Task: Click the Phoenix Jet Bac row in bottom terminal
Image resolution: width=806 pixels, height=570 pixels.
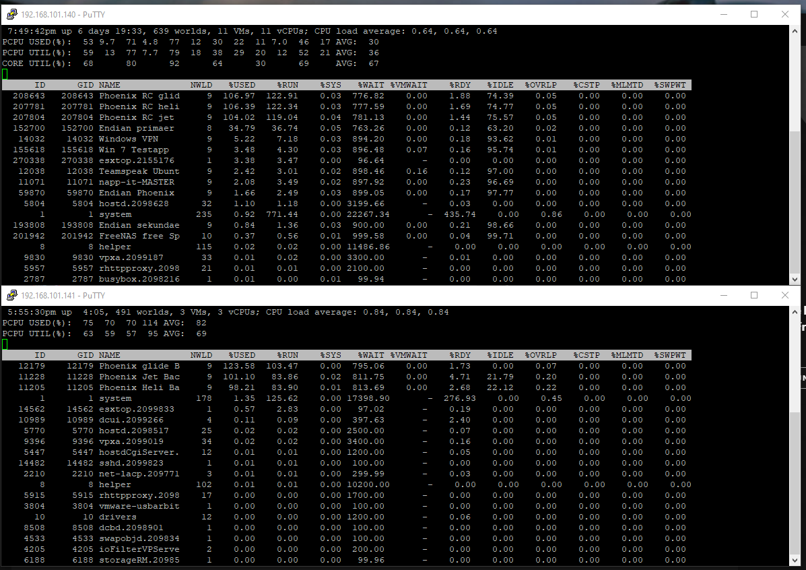Action: tap(139, 377)
